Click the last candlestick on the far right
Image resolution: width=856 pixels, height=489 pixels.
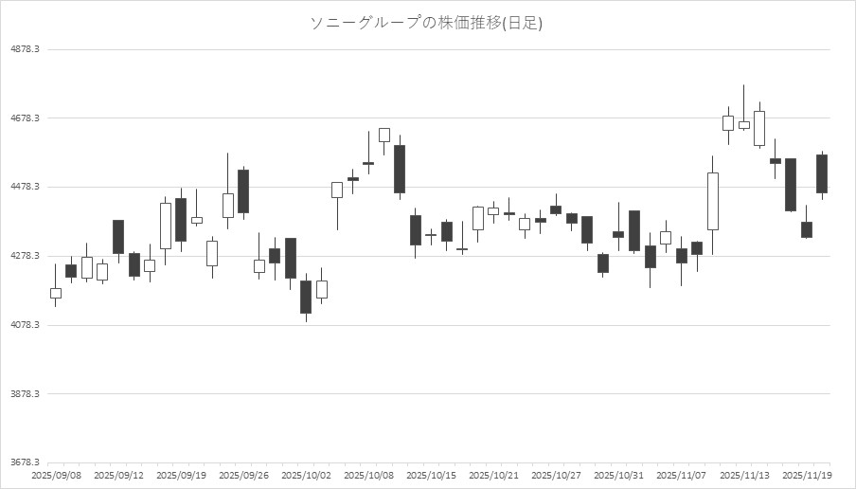click(822, 173)
